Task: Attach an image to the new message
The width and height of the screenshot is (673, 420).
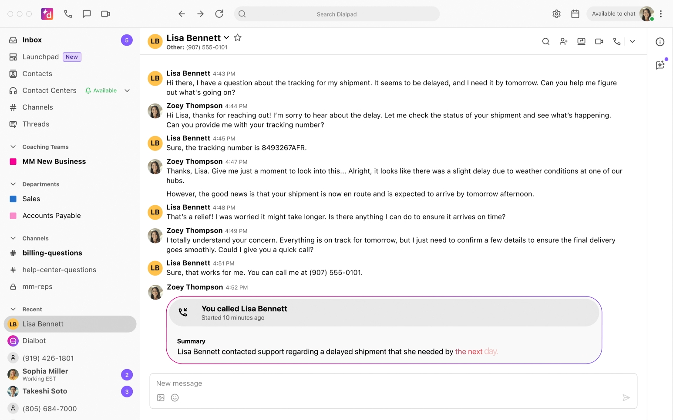Action: [x=161, y=397]
